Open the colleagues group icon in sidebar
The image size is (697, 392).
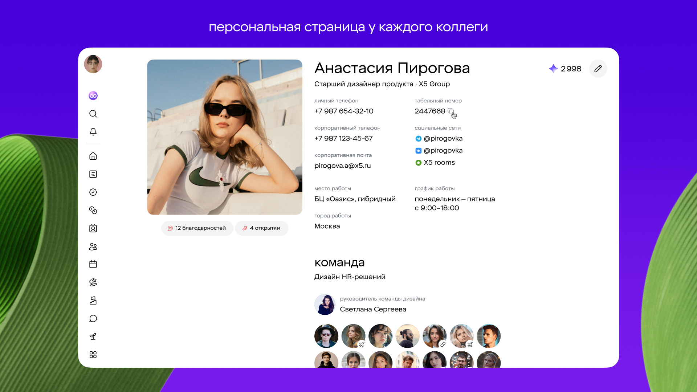(93, 247)
